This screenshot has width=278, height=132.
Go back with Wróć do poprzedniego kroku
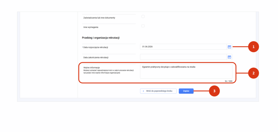coord(158,91)
